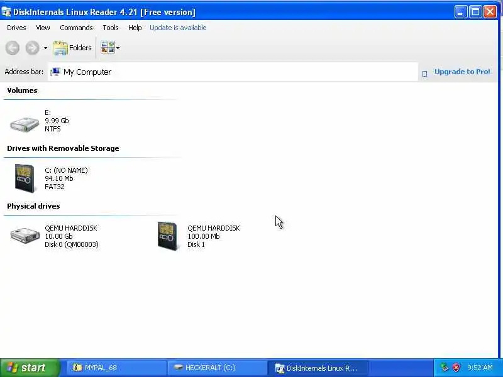Open the navigation history dropdown arrow
The width and height of the screenshot is (503, 377).
45,48
